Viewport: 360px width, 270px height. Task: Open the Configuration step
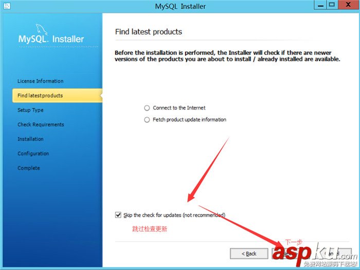click(33, 153)
